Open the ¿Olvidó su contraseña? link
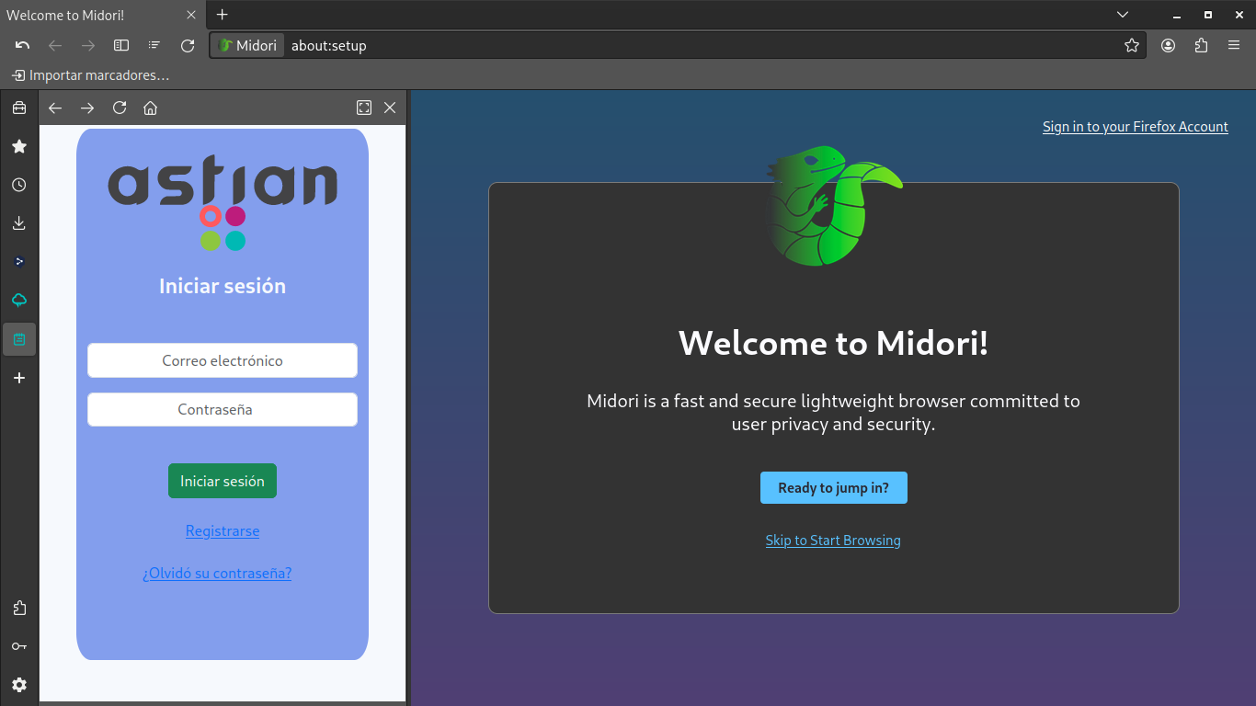This screenshot has width=1256, height=706. pos(217,573)
